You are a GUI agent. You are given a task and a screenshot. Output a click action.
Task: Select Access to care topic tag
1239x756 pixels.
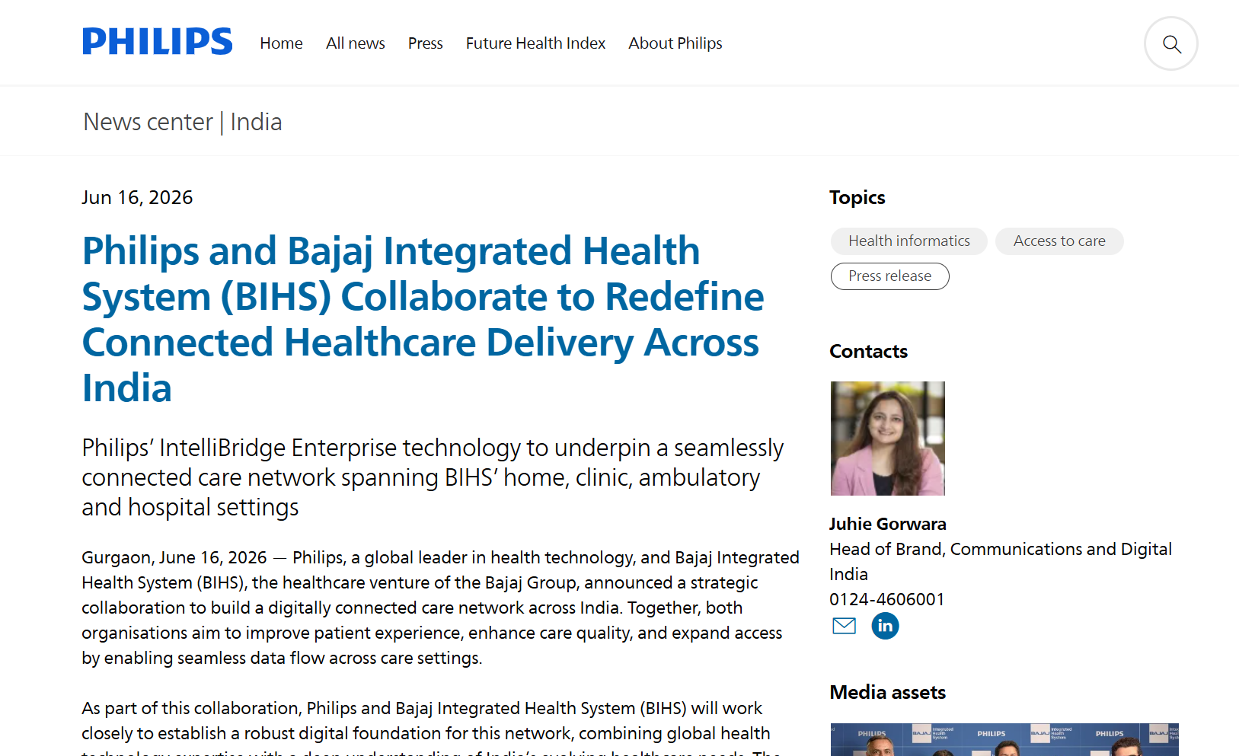pyautogui.click(x=1059, y=241)
